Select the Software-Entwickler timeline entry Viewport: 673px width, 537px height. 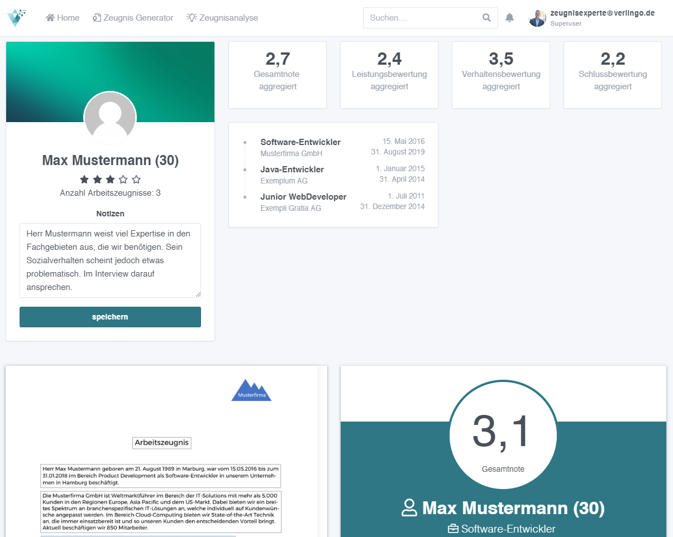(300, 142)
